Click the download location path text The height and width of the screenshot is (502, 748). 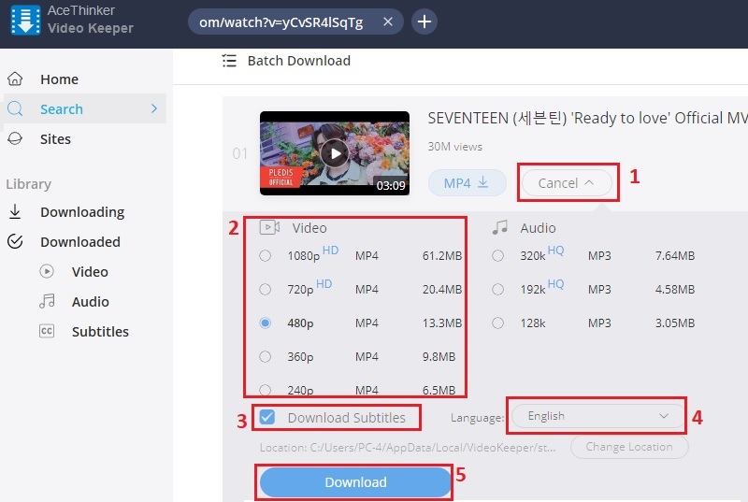coord(408,448)
